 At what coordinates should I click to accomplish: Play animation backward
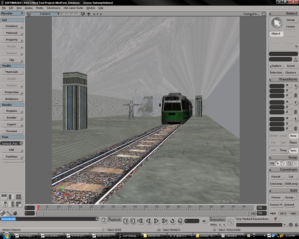click(148, 221)
